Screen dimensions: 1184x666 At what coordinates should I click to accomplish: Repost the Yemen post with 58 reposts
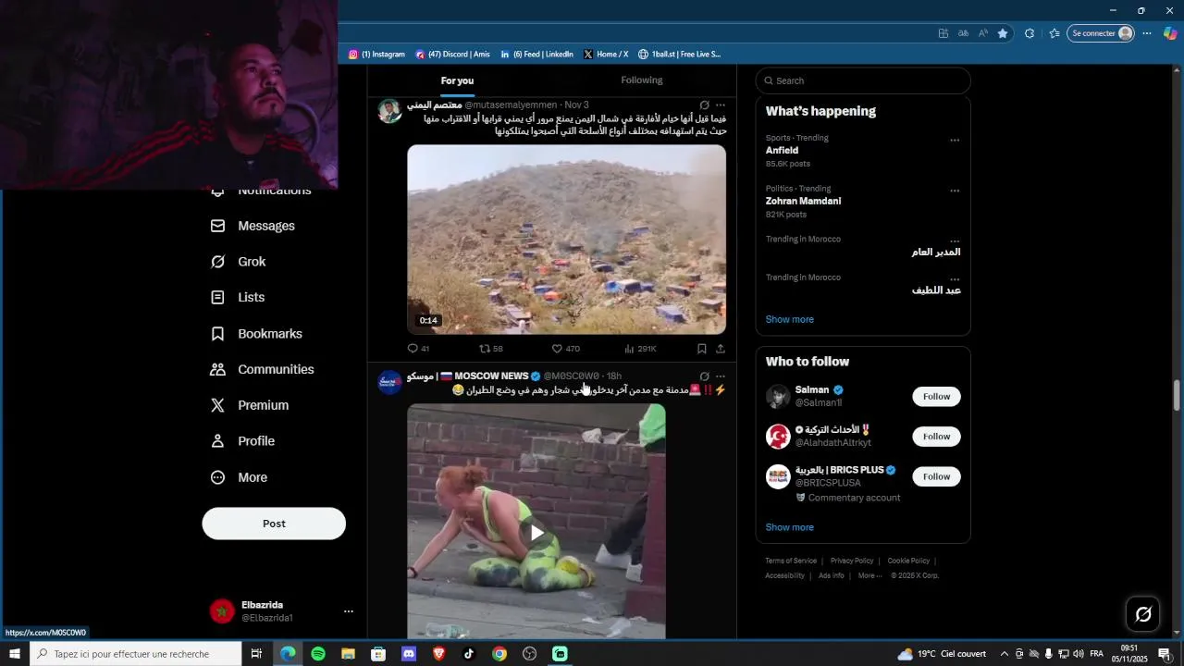(x=491, y=349)
